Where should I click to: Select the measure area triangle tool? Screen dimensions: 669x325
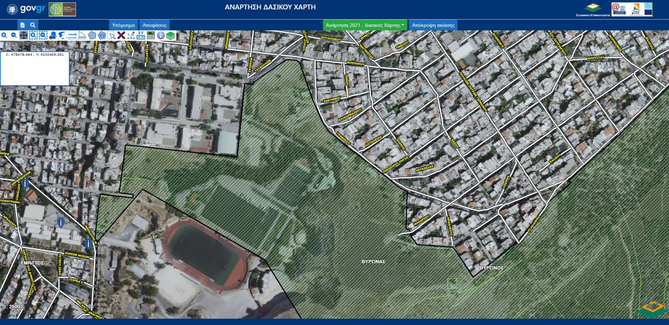[x=82, y=35]
